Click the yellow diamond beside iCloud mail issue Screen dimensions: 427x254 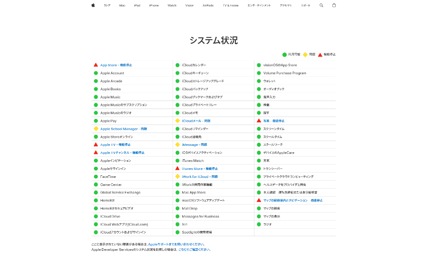[177, 121]
